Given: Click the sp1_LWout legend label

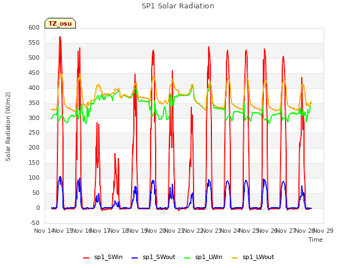Looking at the screenshot, I should pos(258,257).
